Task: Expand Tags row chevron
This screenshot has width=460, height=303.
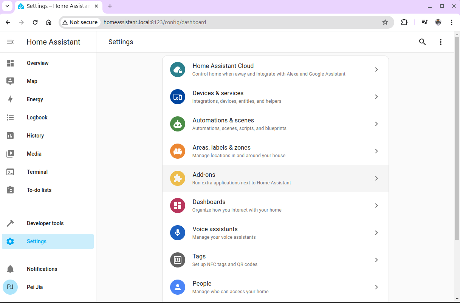Action: 376,260
